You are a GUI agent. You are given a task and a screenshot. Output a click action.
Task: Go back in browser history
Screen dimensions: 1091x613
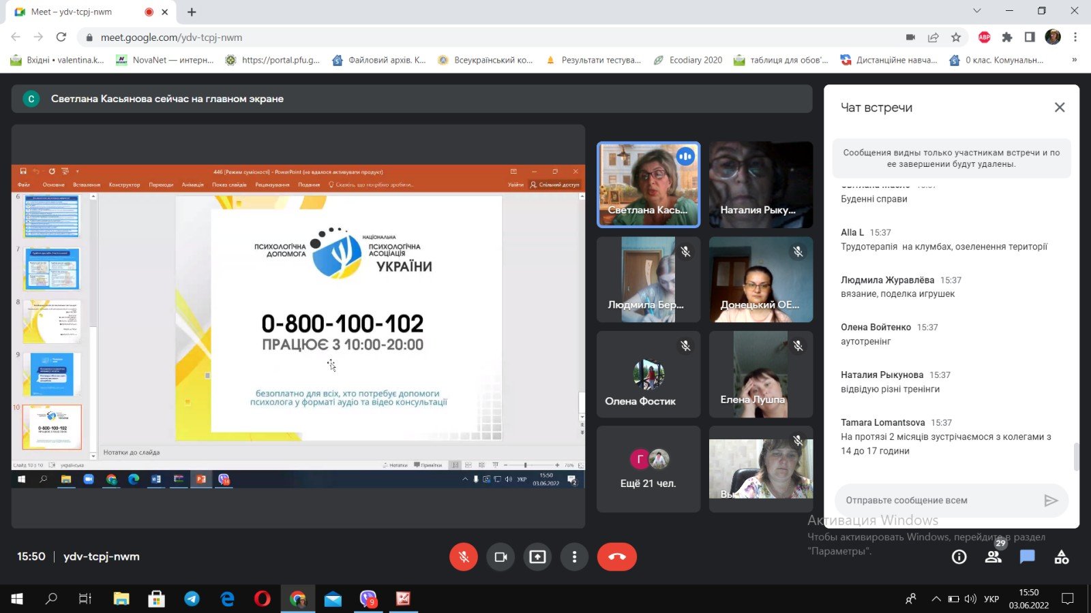pyautogui.click(x=16, y=37)
